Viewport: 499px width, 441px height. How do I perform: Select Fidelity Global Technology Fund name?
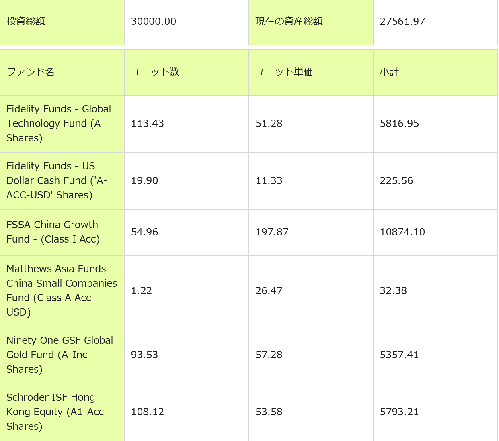(x=59, y=123)
